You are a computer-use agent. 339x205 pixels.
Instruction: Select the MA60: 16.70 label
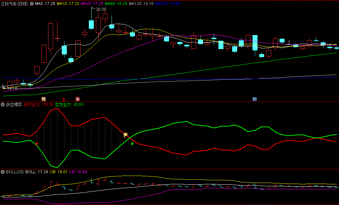tap(116, 4)
